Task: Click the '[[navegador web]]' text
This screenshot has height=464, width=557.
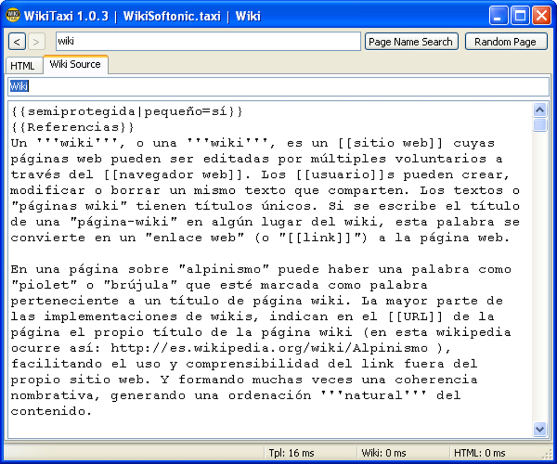Action: (174, 174)
